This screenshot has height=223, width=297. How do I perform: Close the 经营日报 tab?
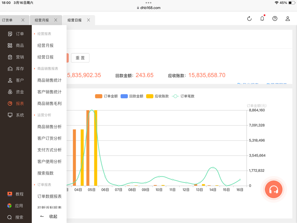(88, 20)
